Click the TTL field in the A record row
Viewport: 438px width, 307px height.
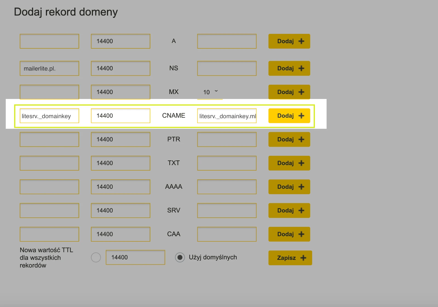120,41
